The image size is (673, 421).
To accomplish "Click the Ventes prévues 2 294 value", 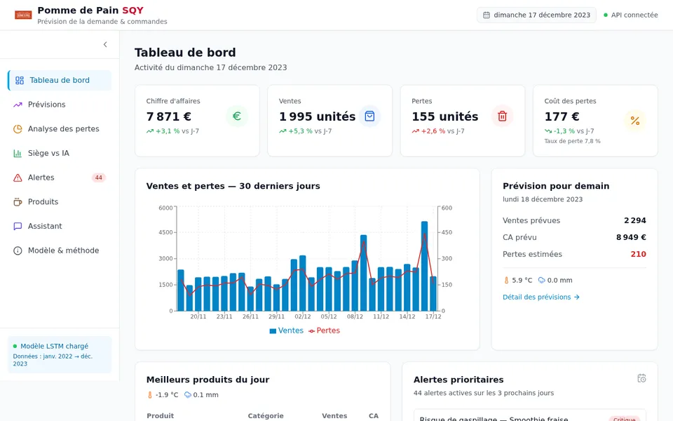I will point(635,220).
